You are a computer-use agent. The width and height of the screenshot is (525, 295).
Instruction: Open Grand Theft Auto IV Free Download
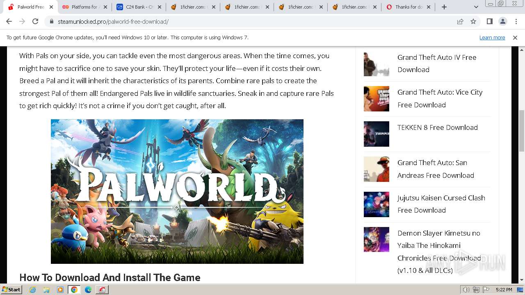[x=437, y=64]
